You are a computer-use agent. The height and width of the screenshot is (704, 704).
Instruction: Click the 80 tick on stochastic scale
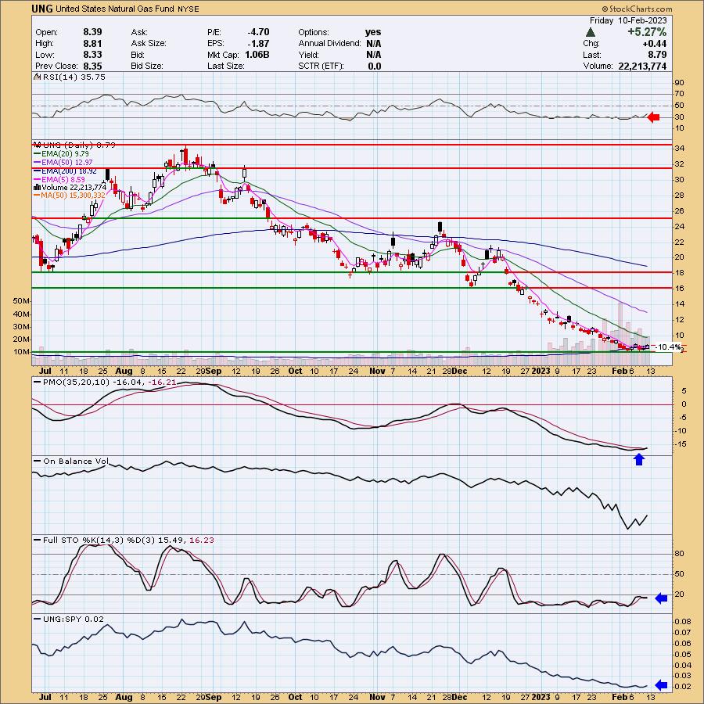click(x=679, y=554)
